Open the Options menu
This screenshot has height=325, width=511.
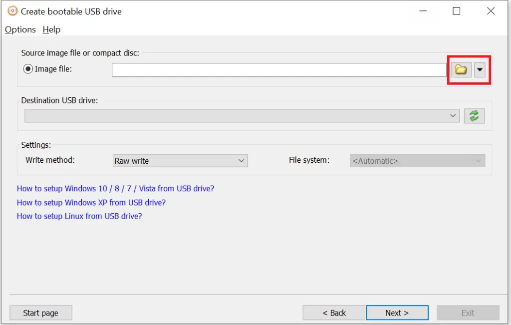pyautogui.click(x=20, y=29)
